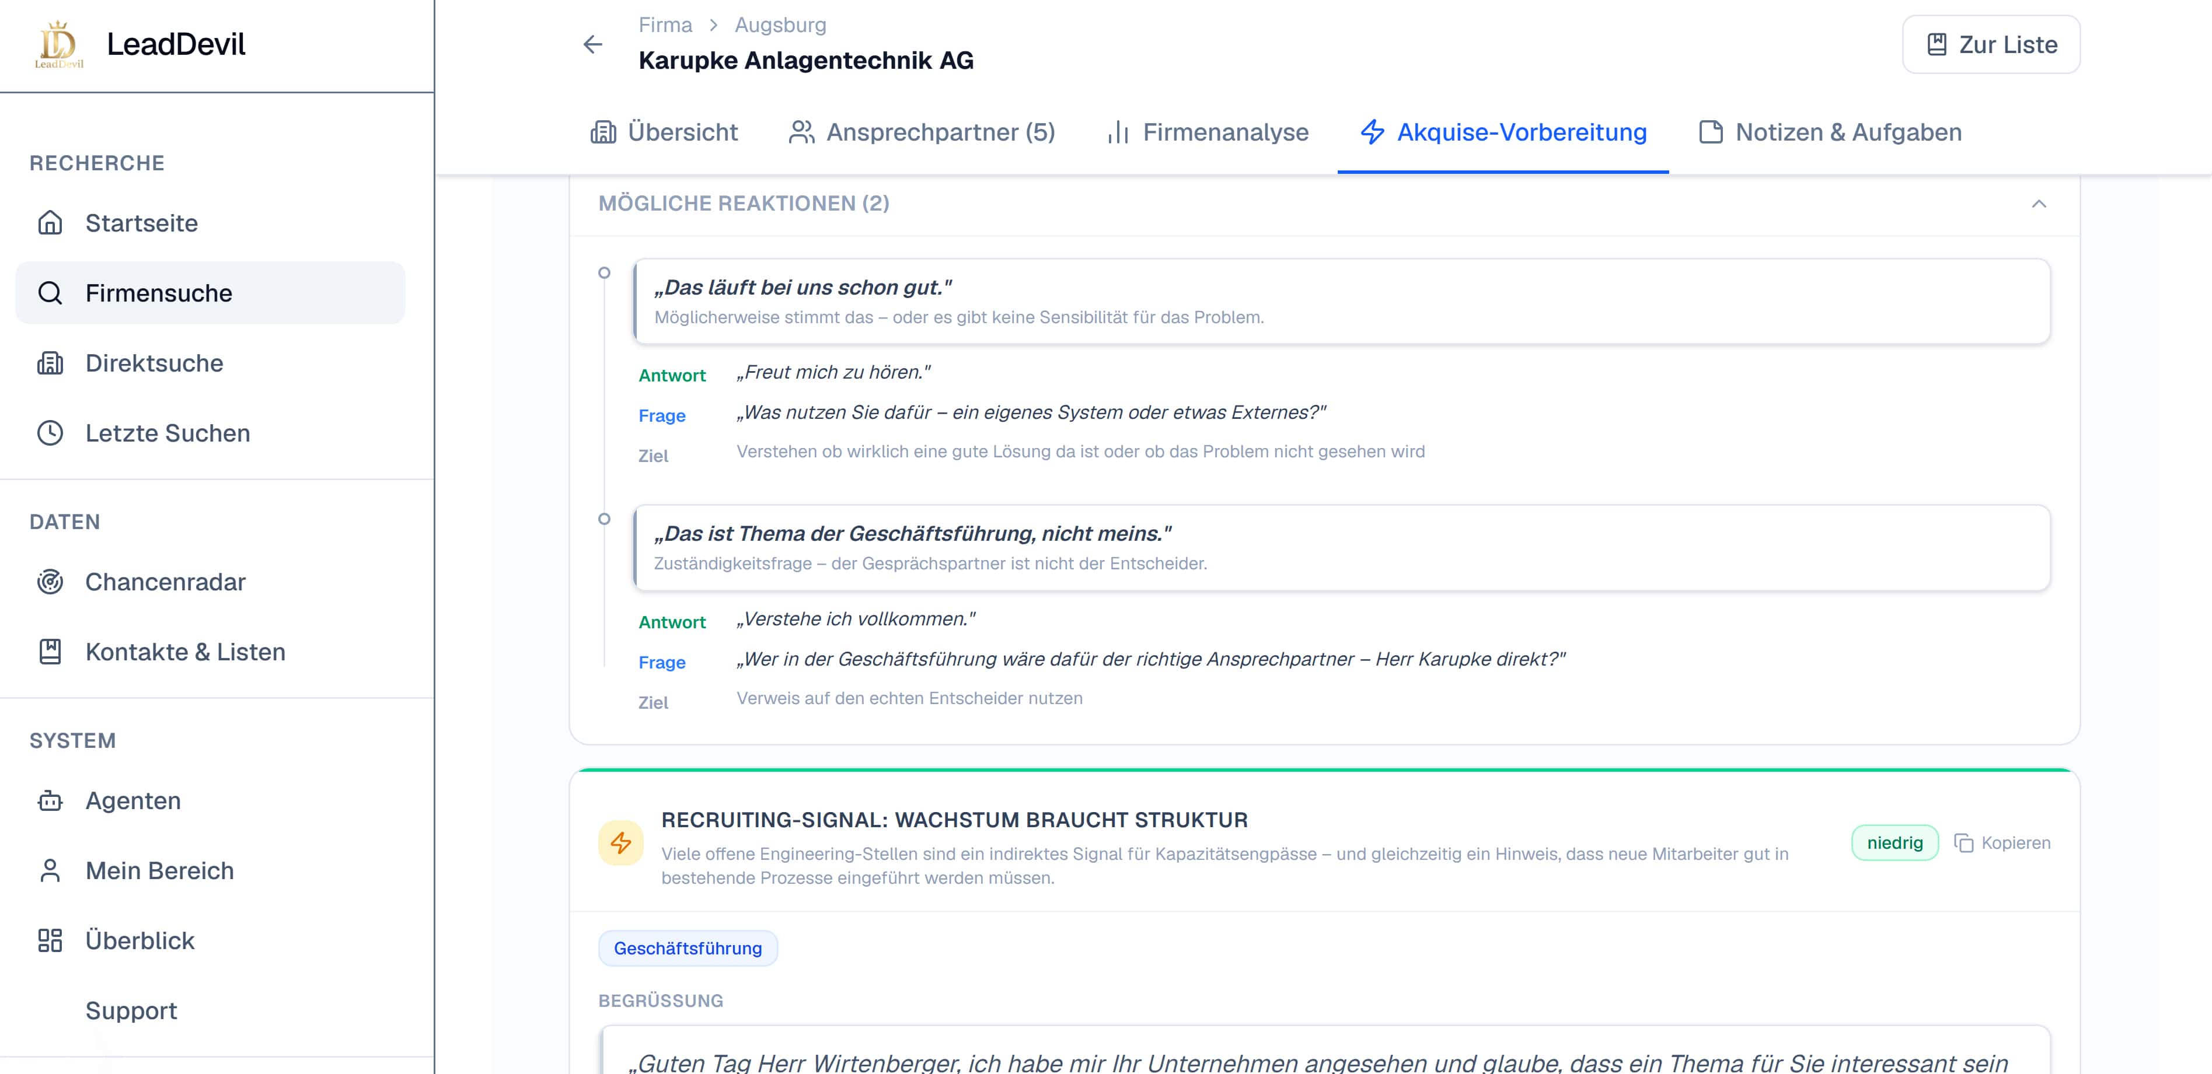Click the "Verstehe ich vollkommen." answer text
Image resolution: width=2212 pixels, height=1074 pixels.
855,619
